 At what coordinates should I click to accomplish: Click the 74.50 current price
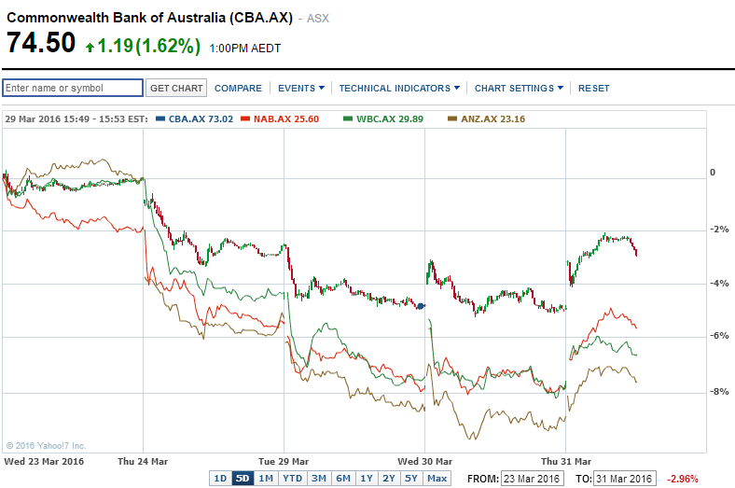coord(41,43)
